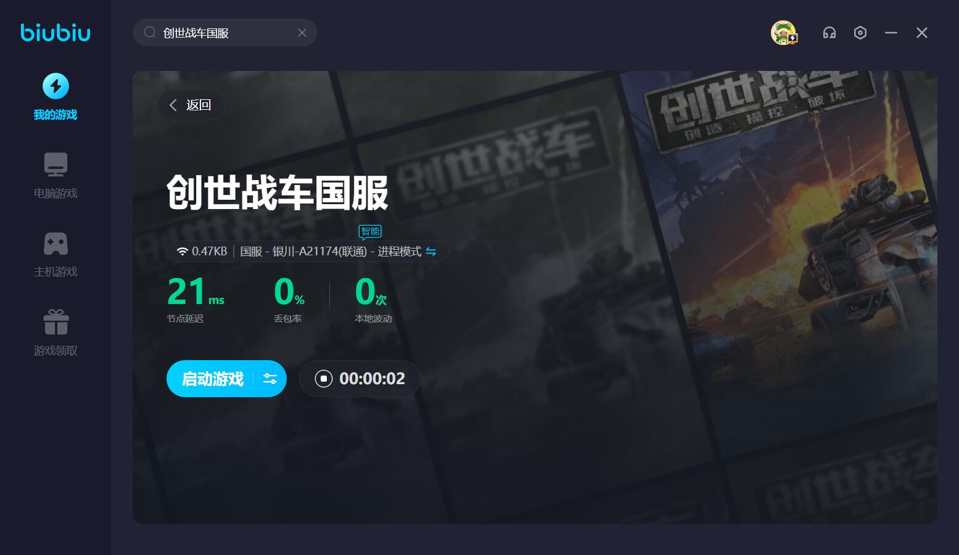Click the 创世战车 game cover artwork

point(783,247)
